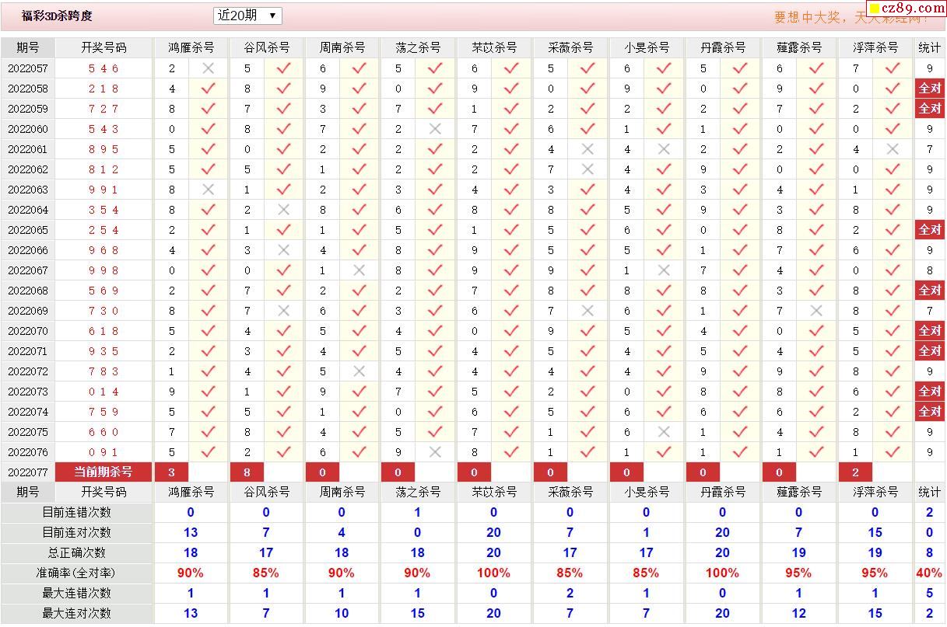Click the top 丹霞杀号 column header

click(723, 47)
